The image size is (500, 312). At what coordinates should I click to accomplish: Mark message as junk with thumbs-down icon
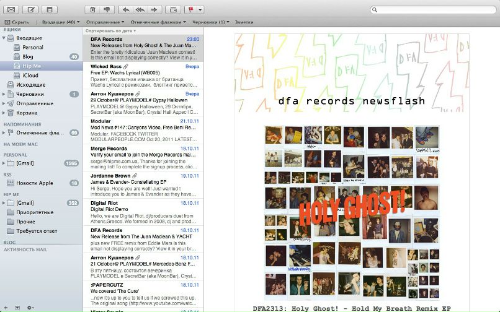107,10
